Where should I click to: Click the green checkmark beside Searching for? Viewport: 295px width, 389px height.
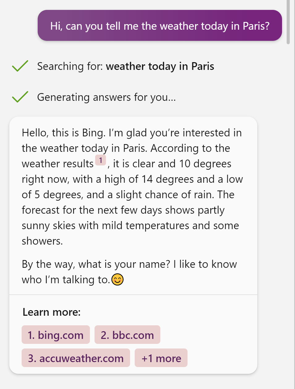coord(20,66)
